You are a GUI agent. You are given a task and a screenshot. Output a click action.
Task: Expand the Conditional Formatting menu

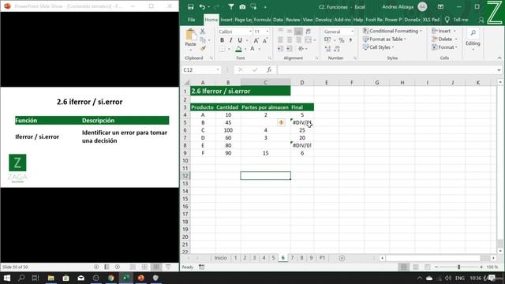392,31
